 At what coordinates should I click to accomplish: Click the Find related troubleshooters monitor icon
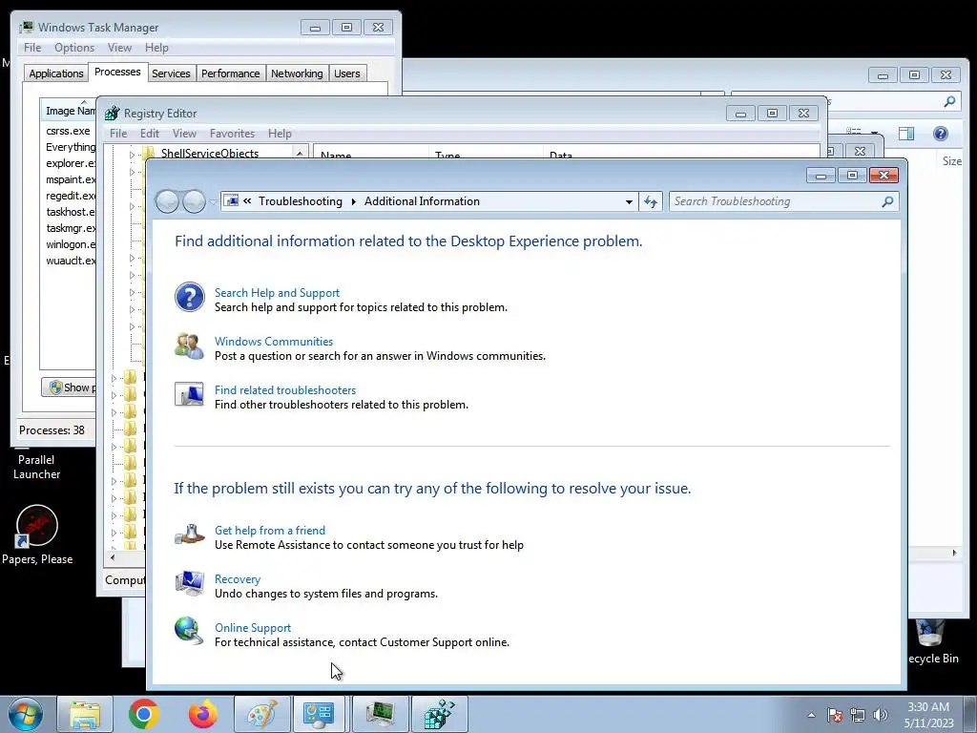click(190, 394)
